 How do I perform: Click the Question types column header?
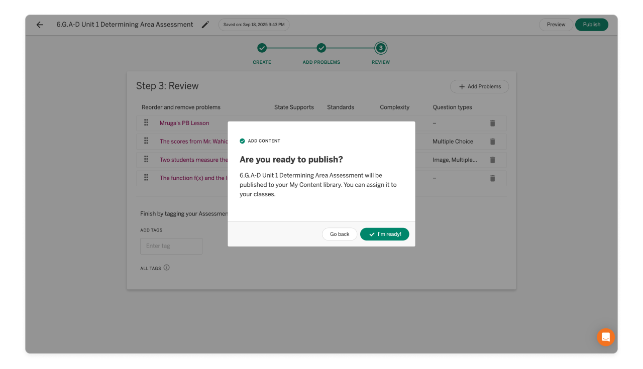[x=453, y=107]
